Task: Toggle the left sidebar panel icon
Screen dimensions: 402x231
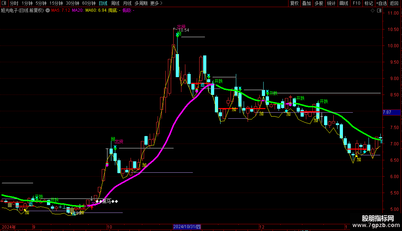Action: click(4, 3)
